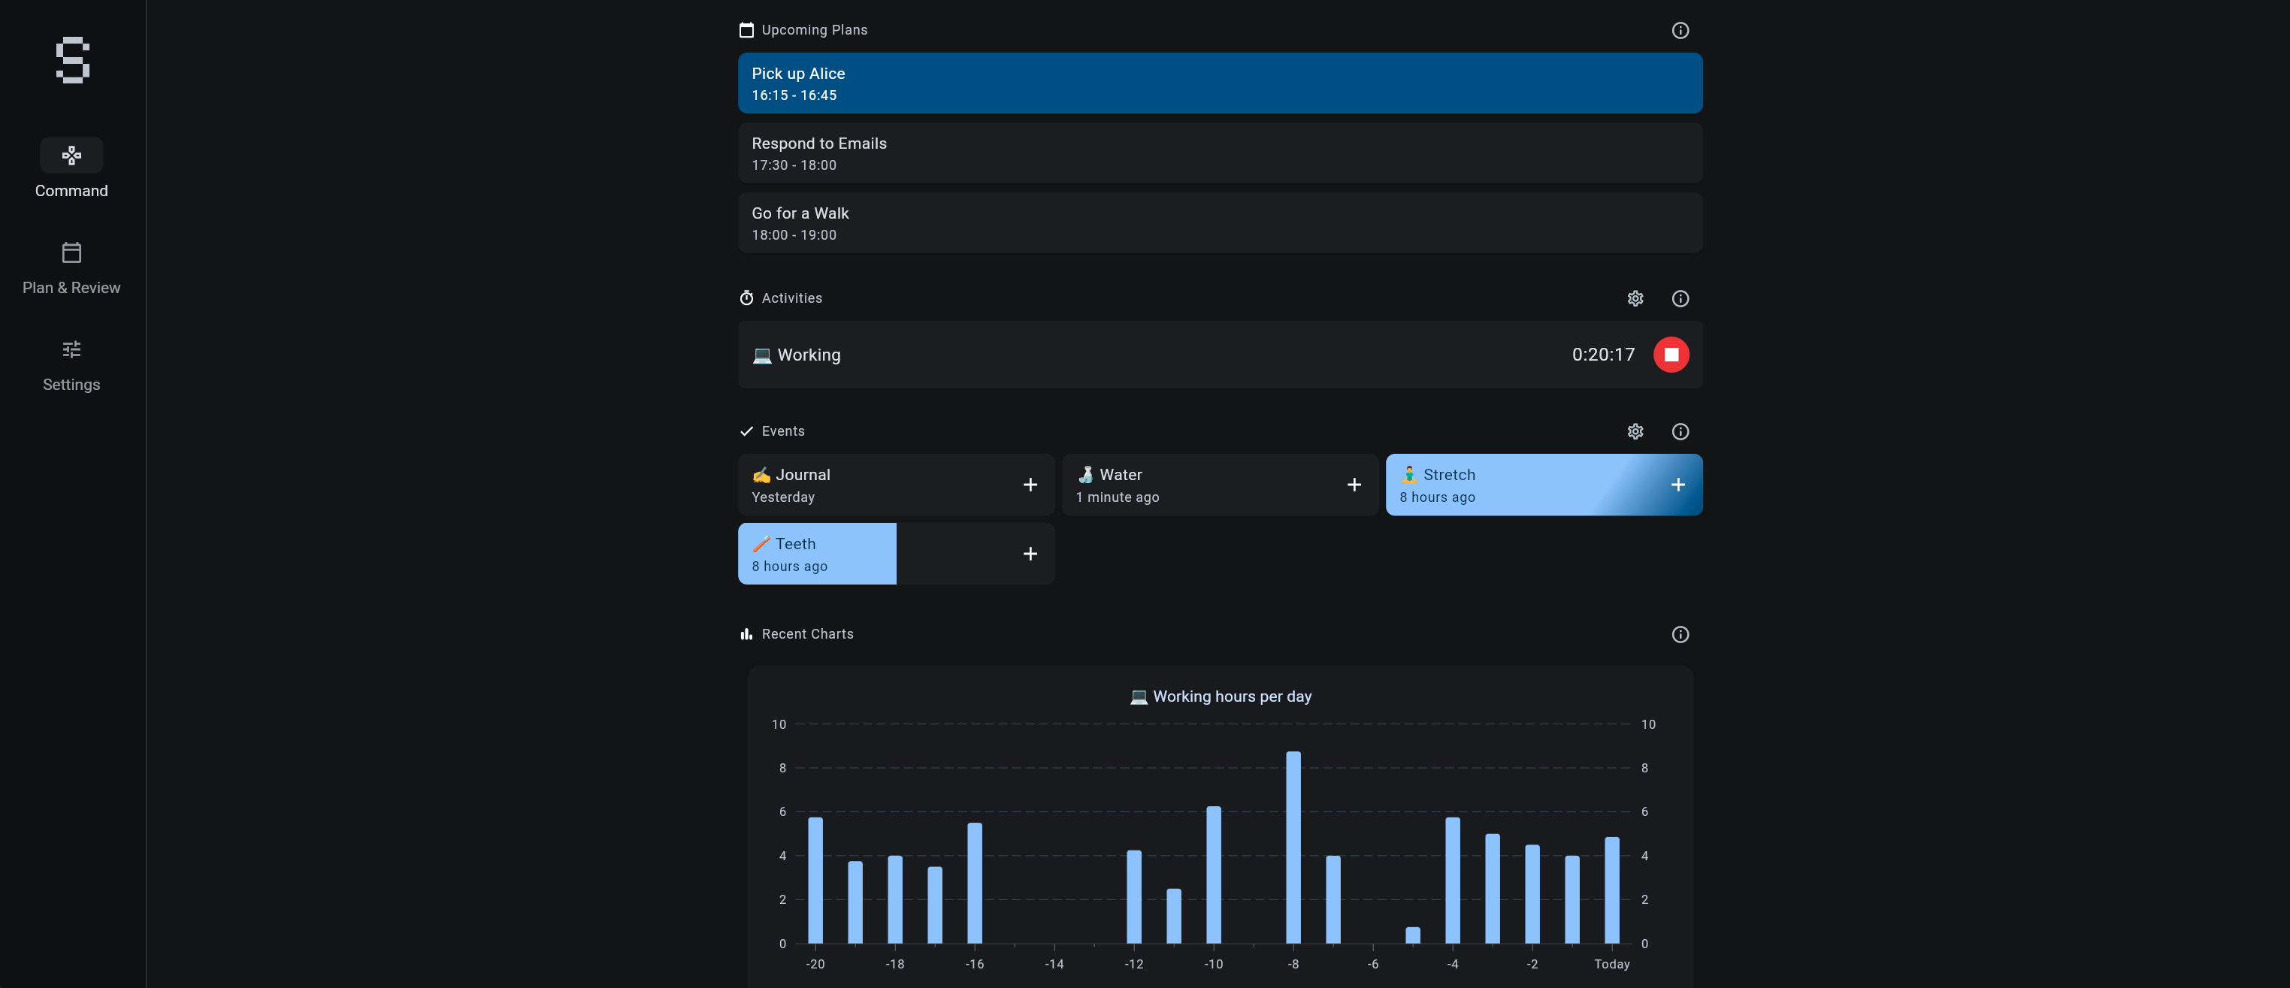Open the Plan & Review section
The height and width of the screenshot is (988, 2290).
pos(71,267)
